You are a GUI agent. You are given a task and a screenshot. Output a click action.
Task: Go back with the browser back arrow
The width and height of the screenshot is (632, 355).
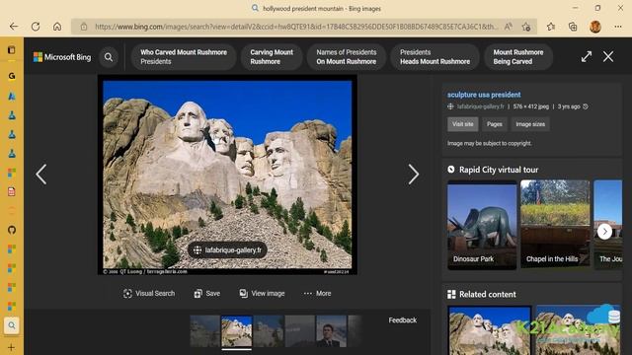(14, 27)
